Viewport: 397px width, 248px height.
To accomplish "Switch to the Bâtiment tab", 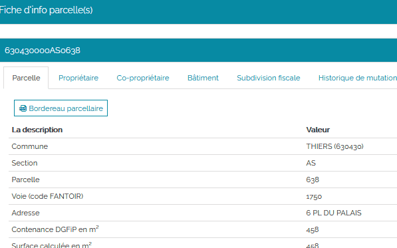I will click(x=203, y=78).
